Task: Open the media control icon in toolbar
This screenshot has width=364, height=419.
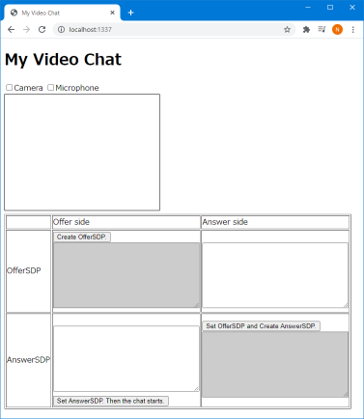Action: pos(322,30)
